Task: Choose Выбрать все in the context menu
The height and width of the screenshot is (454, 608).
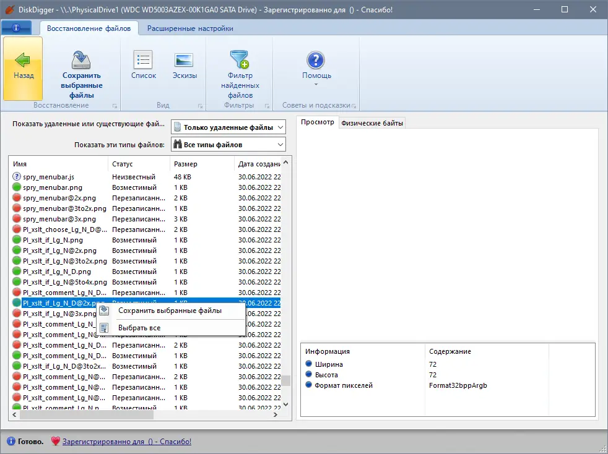Action: coord(139,328)
